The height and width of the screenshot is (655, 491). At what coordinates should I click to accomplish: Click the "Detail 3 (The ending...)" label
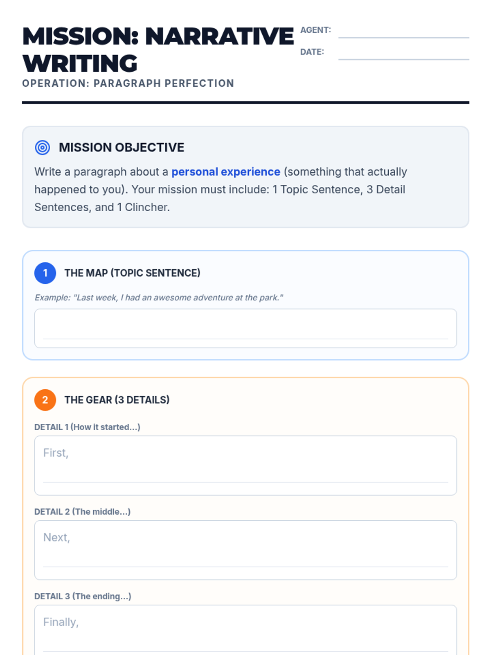83,596
